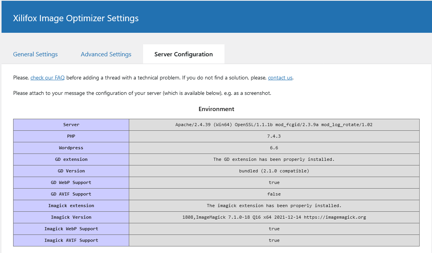Select the Imagick AVIF Support label

[x=71, y=241]
